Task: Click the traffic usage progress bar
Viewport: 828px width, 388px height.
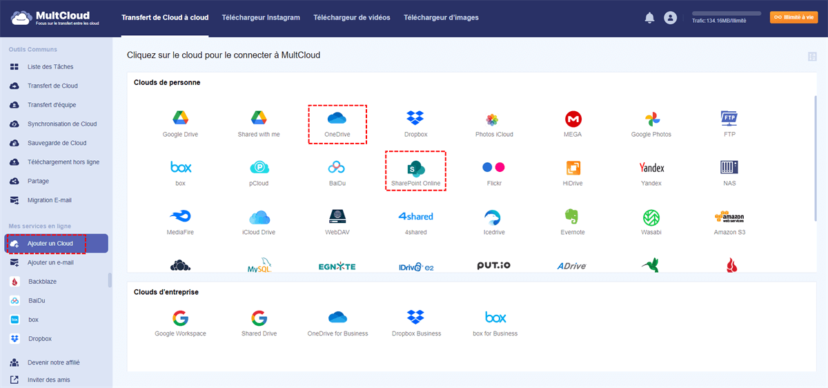Action: point(727,13)
